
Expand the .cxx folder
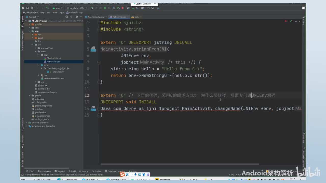pos(32,35)
